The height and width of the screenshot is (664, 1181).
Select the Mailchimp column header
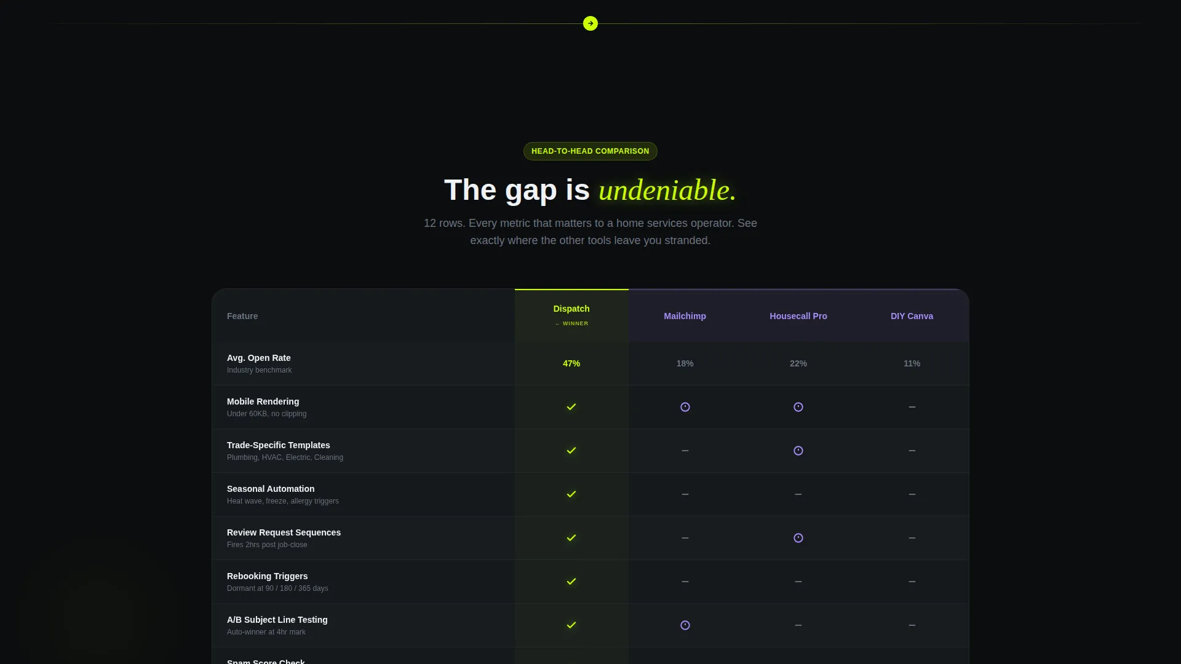(x=685, y=316)
